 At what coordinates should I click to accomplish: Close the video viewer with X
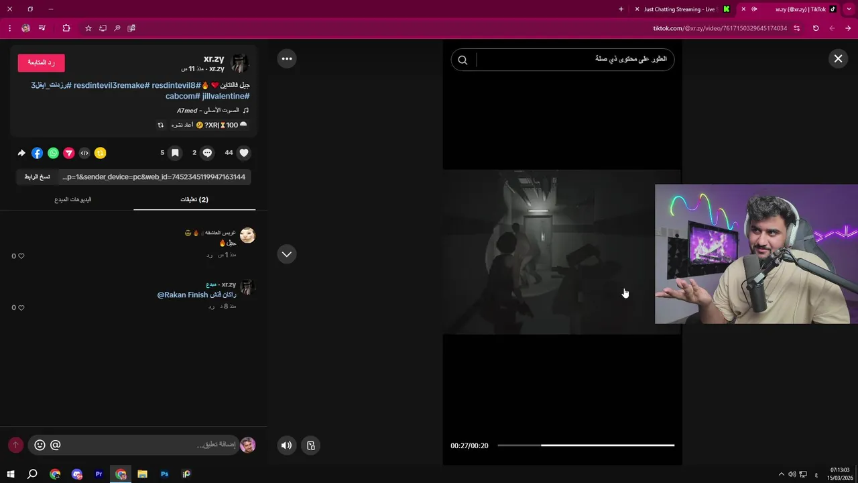tap(838, 58)
